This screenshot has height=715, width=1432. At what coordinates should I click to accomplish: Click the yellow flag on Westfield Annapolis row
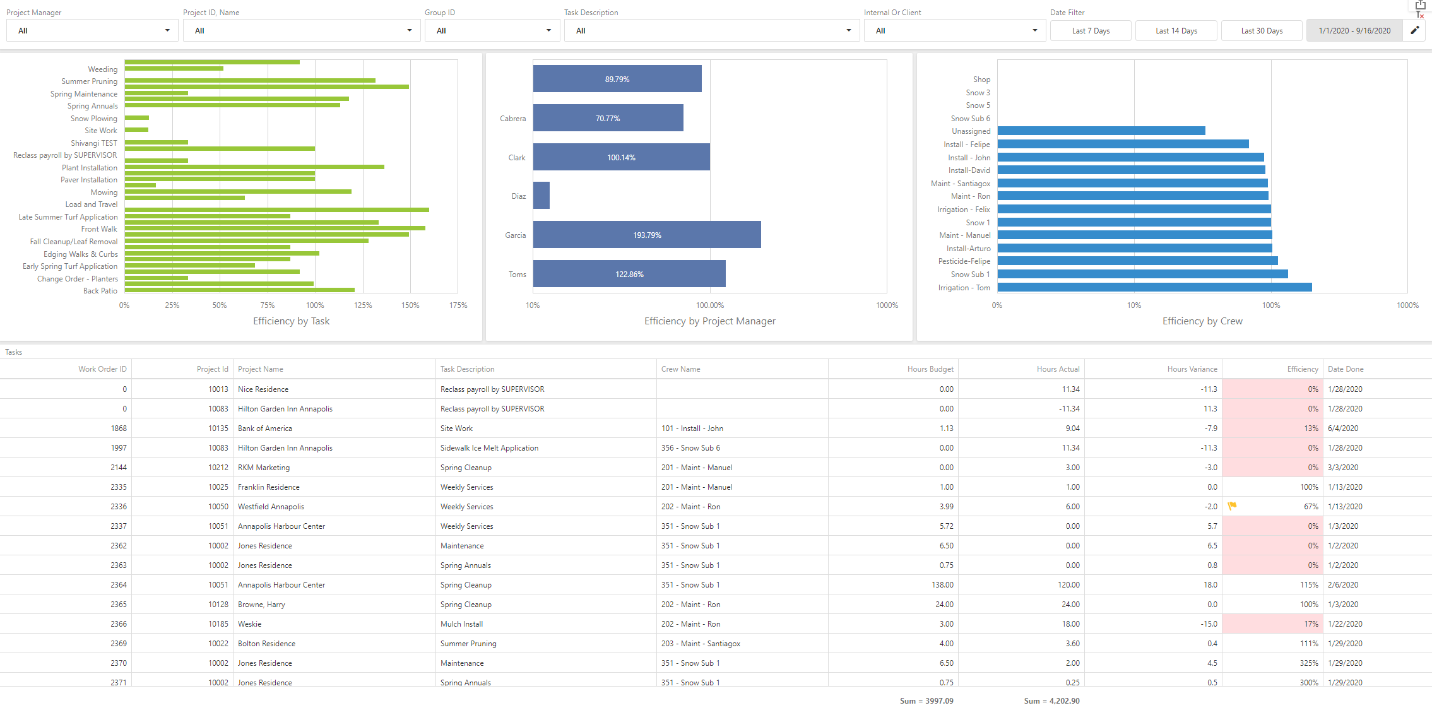click(x=1232, y=506)
